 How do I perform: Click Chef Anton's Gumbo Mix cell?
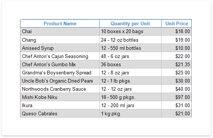click(x=60, y=64)
